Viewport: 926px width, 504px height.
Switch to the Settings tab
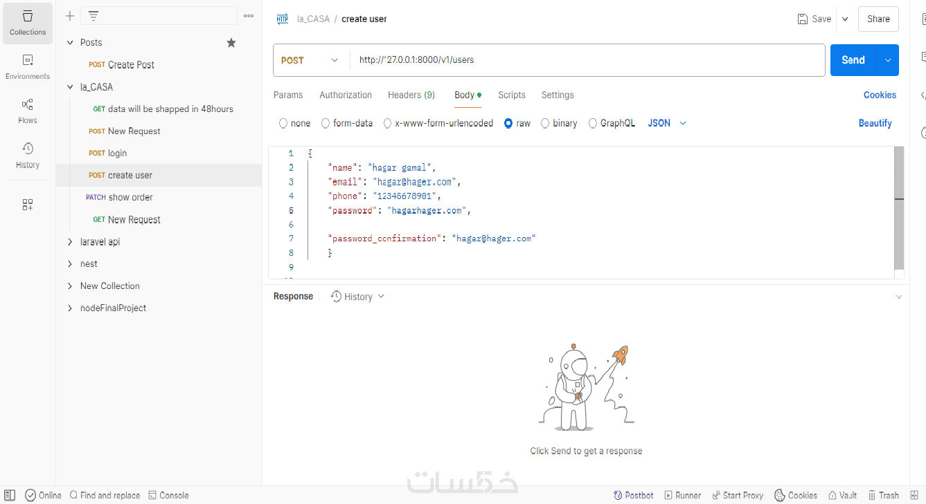pos(558,95)
